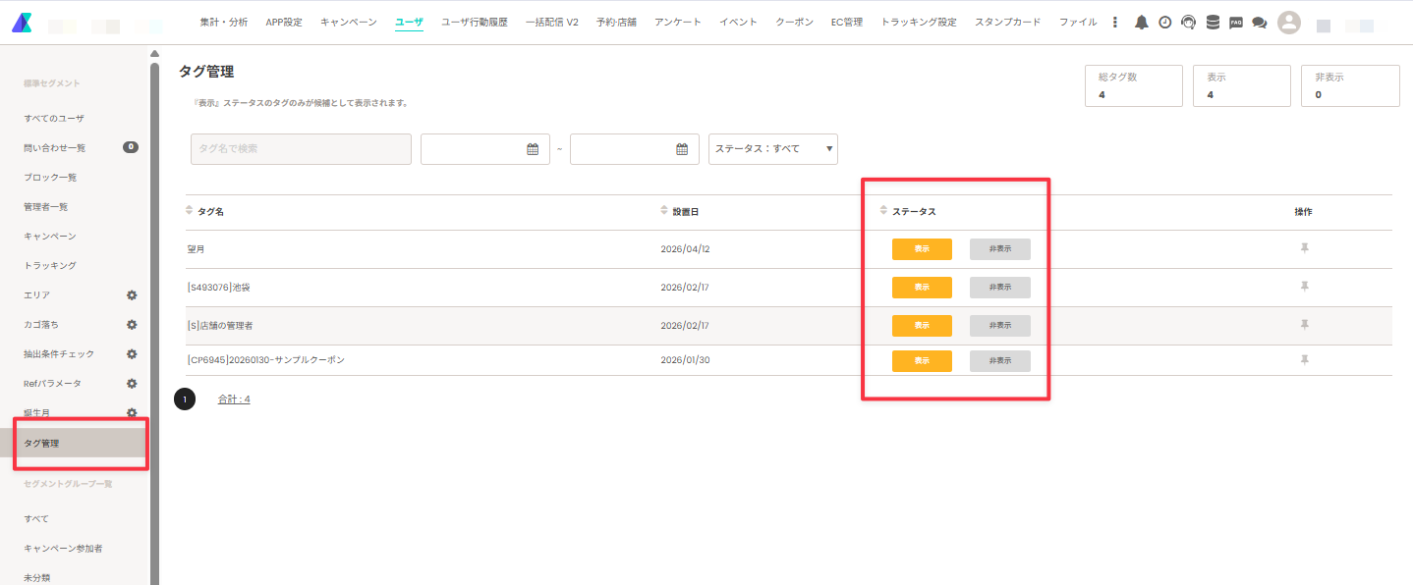Set 望月 tag status to 非表示
1413x585 pixels.
(1000, 249)
